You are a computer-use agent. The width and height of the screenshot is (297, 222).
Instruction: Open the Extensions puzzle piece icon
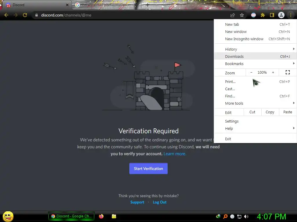click(262, 15)
